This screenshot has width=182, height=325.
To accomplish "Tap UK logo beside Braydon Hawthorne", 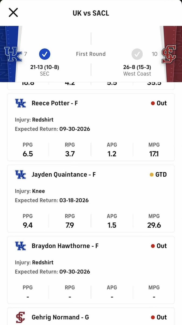I will click(20, 246).
